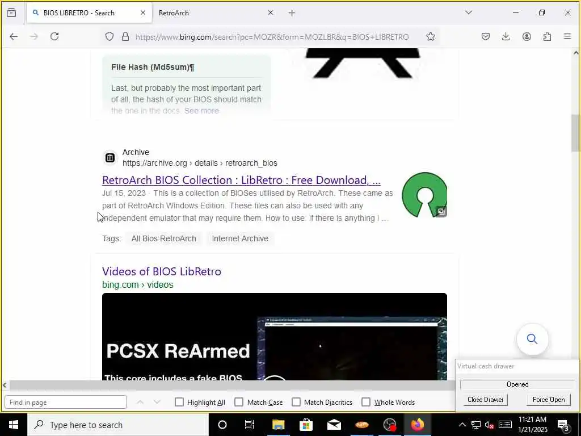Viewport: 581px width, 436px height.
Task: Click the forward navigation arrow
Action: pos(34,36)
